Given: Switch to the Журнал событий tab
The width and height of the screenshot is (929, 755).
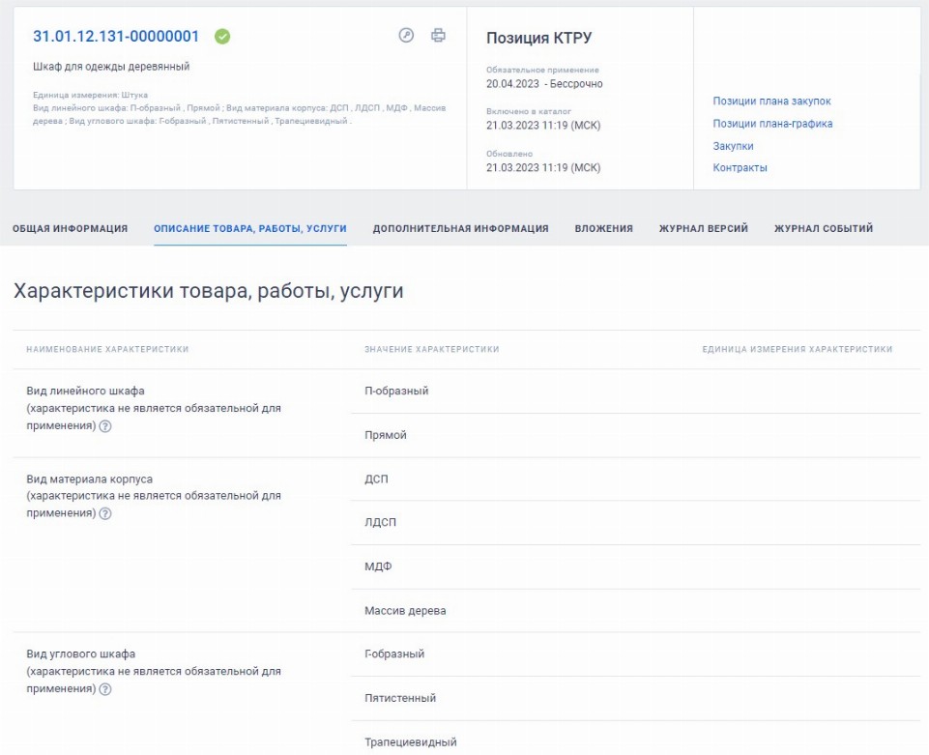Looking at the screenshot, I should 823,229.
